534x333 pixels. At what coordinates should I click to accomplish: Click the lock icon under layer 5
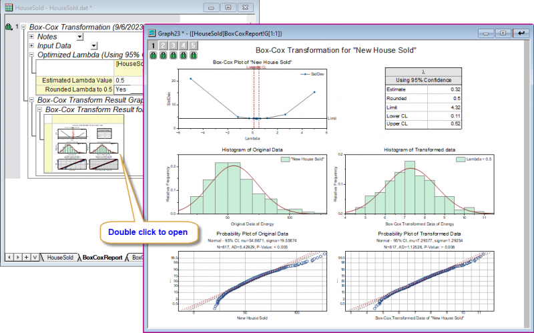coord(194,55)
